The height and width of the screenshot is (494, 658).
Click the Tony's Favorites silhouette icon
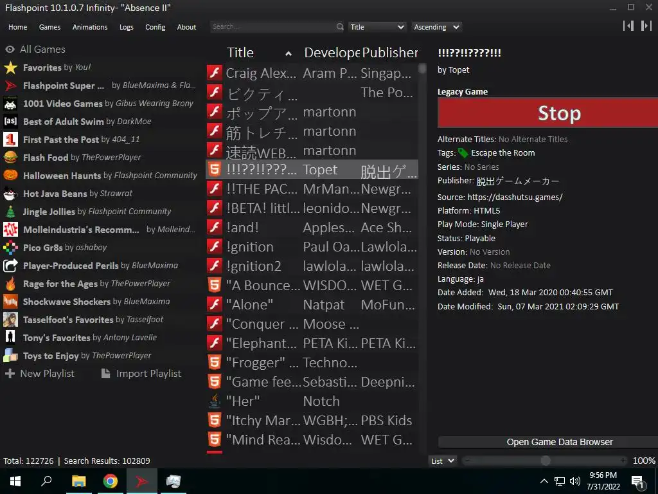10,337
